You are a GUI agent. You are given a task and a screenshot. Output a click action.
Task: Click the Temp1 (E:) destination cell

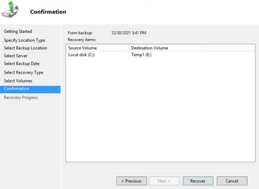141,55
